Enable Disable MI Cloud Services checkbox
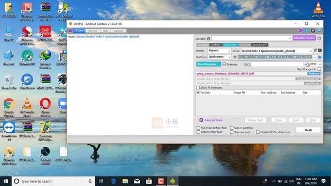331x186 pixels. [x=258, y=132]
